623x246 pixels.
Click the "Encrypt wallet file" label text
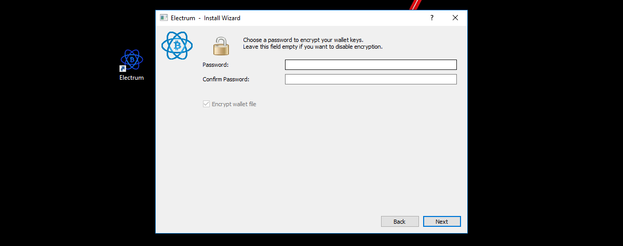click(x=234, y=104)
